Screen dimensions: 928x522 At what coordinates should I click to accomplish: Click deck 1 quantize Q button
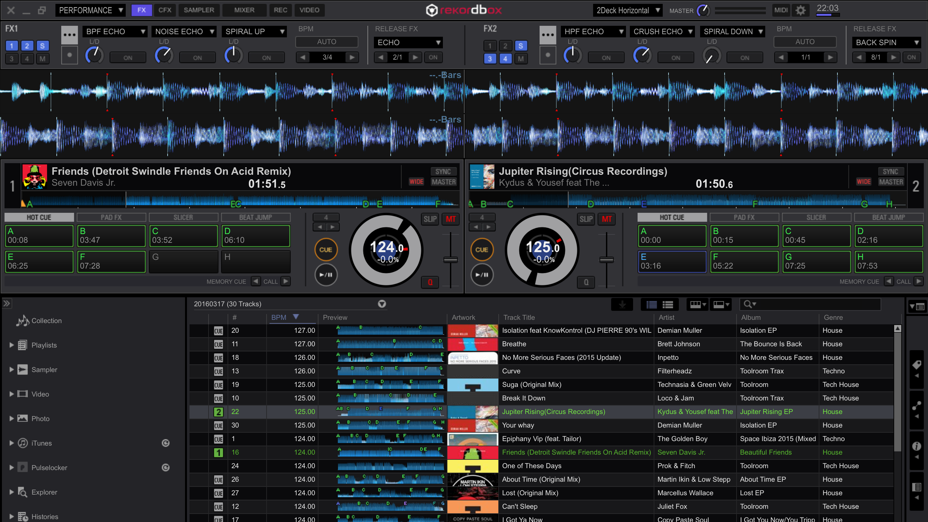430,282
